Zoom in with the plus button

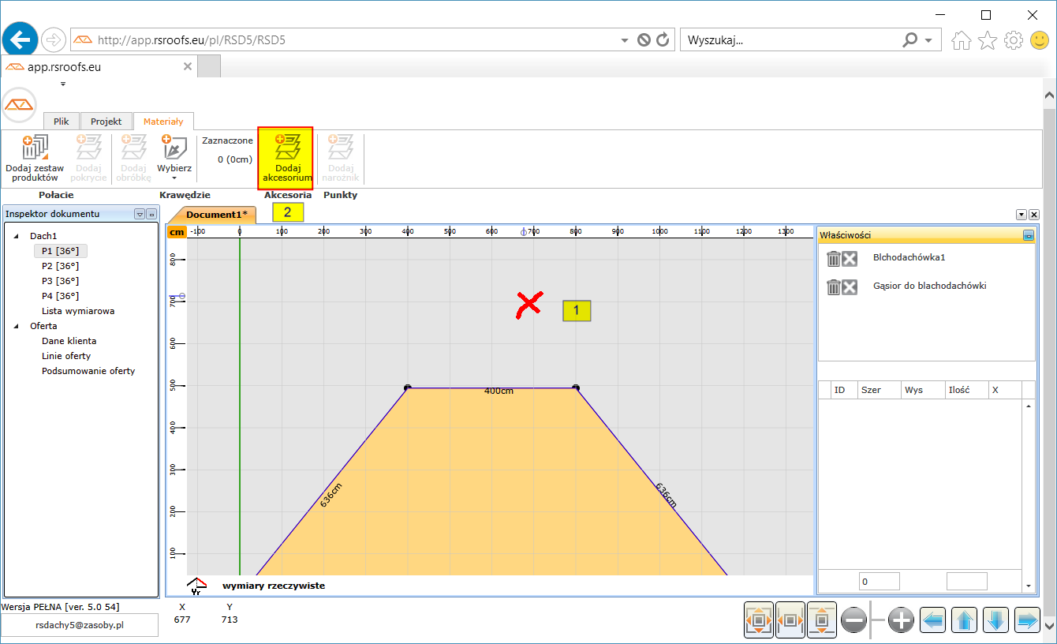pyautogui.click(x=901, y=621)
